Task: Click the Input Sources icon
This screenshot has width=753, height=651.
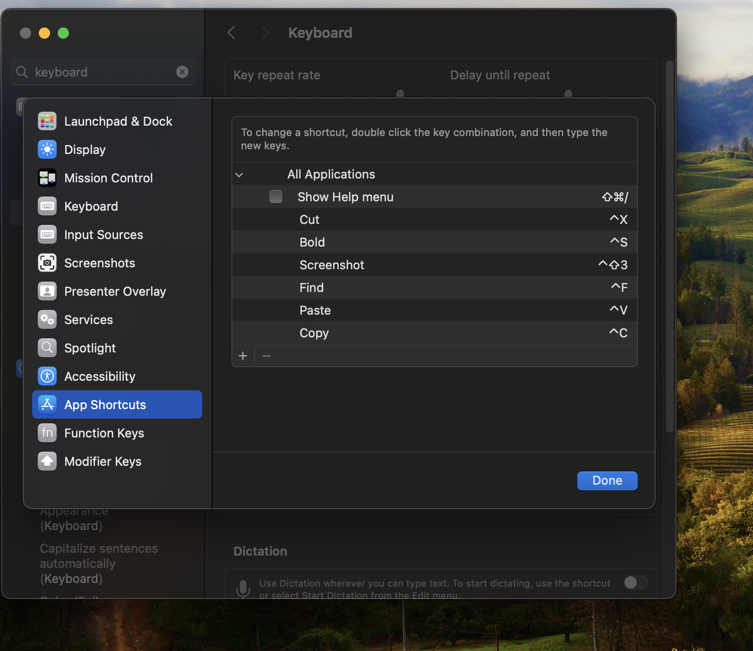Action: [47, 234]
